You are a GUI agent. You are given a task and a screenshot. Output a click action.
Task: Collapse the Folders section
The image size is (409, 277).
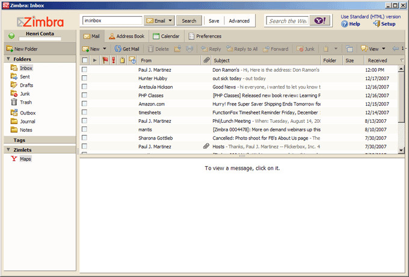(8, 59)
